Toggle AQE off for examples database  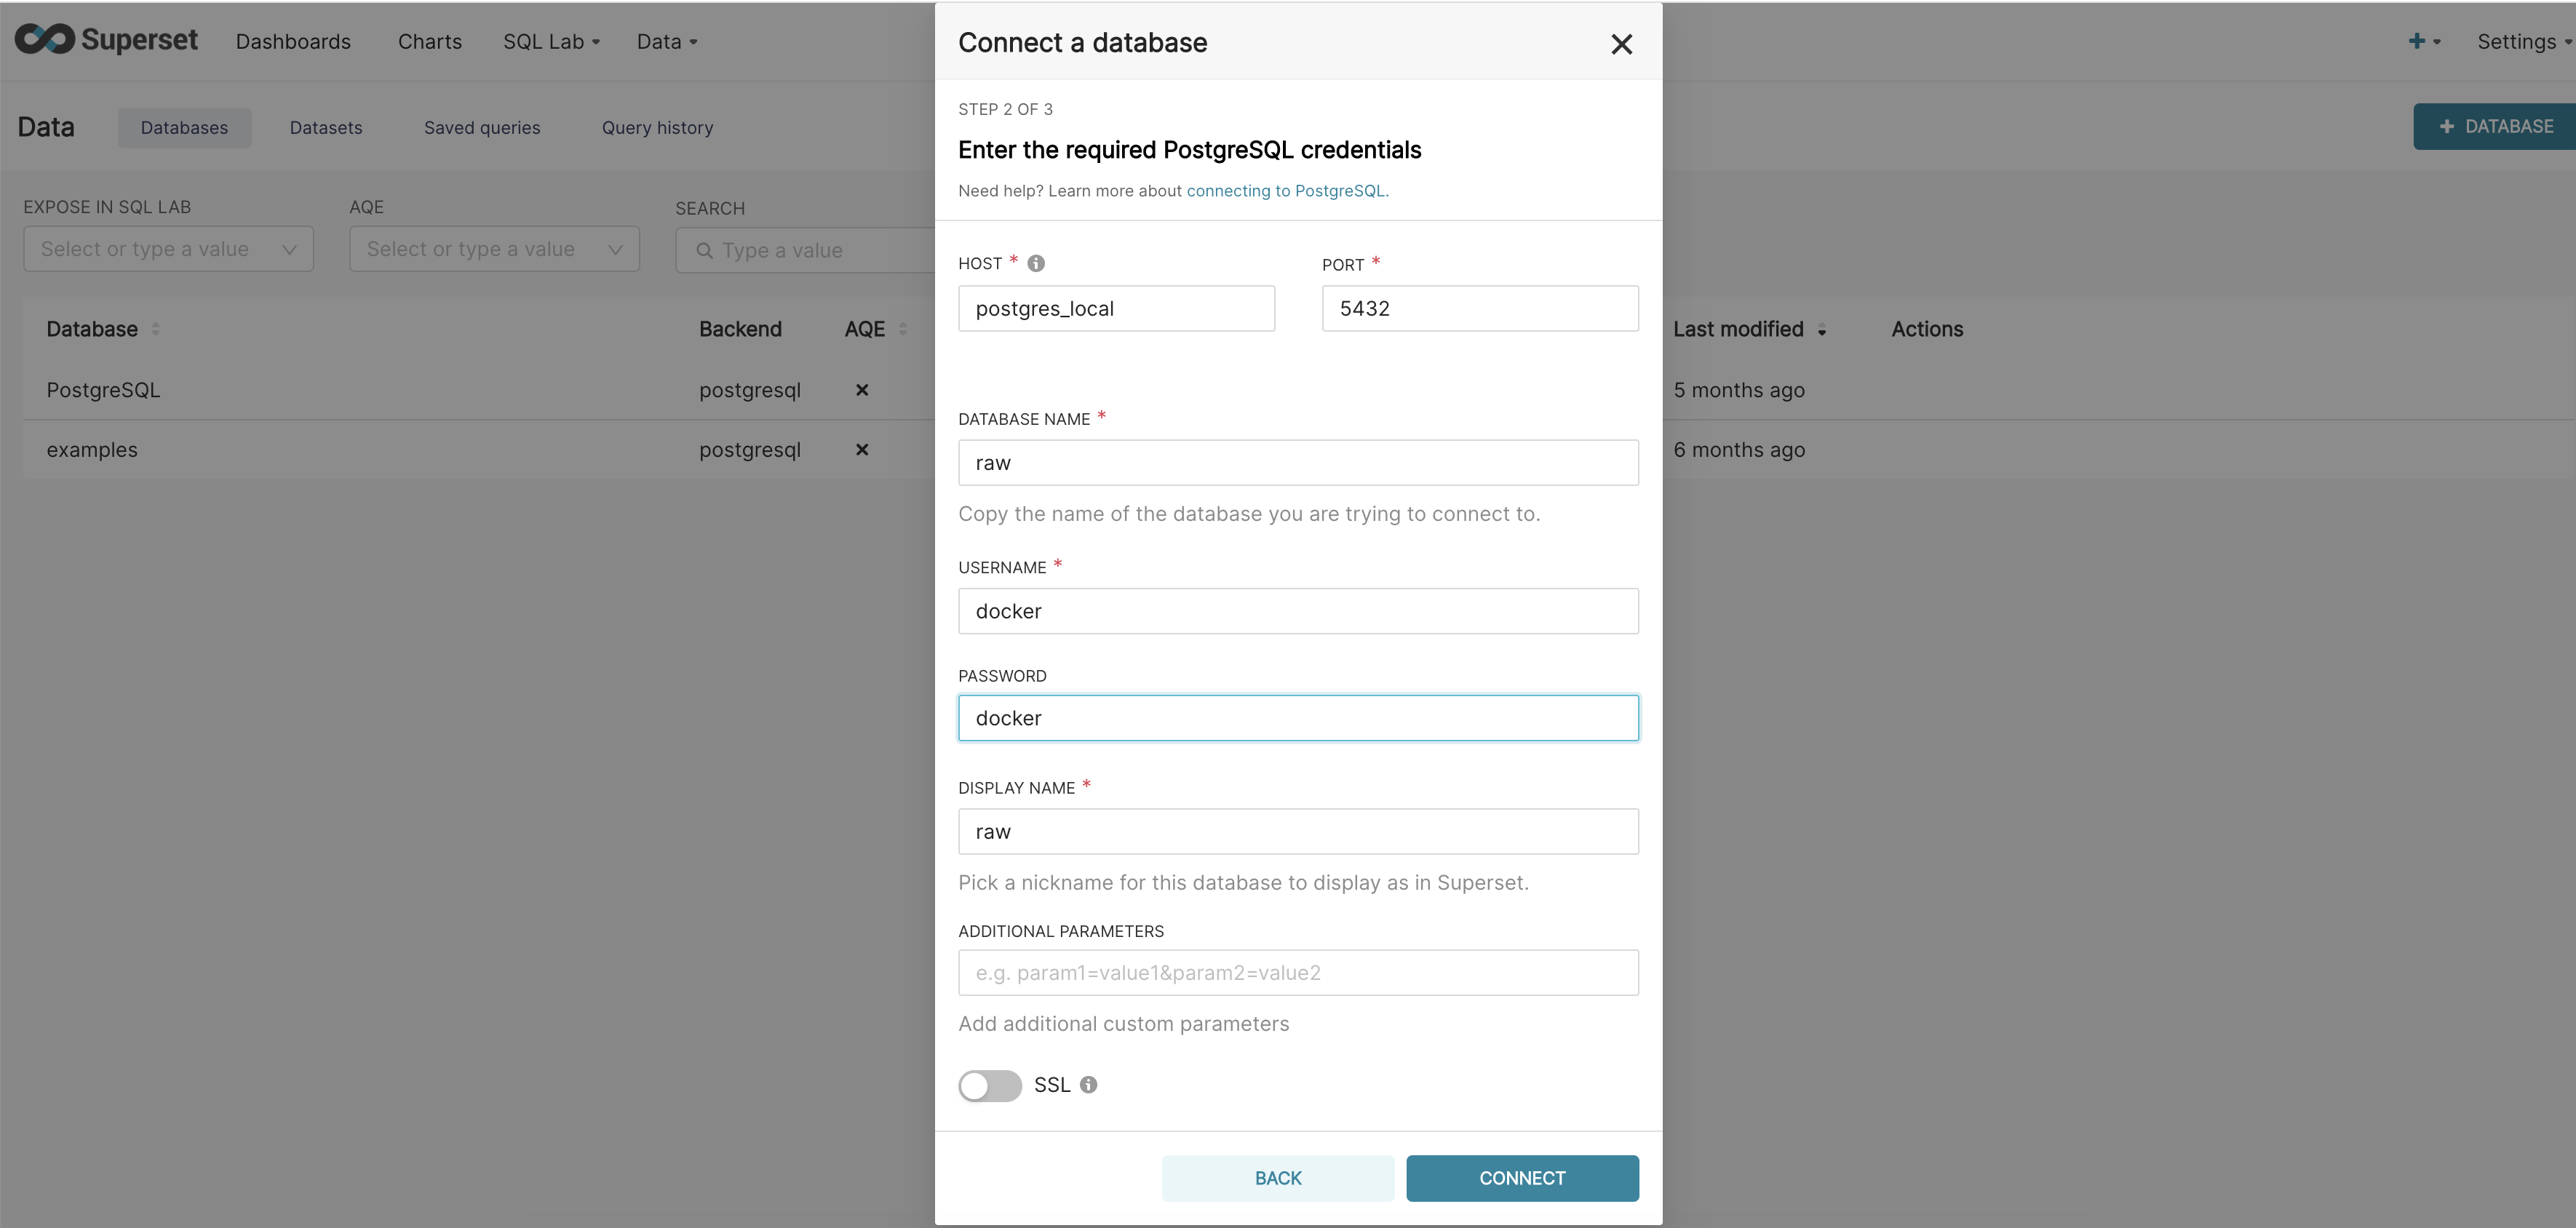coord(862,448)
